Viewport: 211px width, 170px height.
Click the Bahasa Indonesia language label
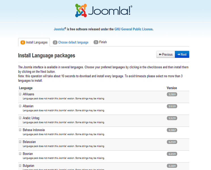click(34, 130)
